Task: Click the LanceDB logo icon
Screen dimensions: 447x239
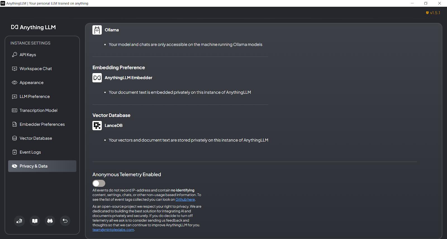Action: [x=97, y=126]
